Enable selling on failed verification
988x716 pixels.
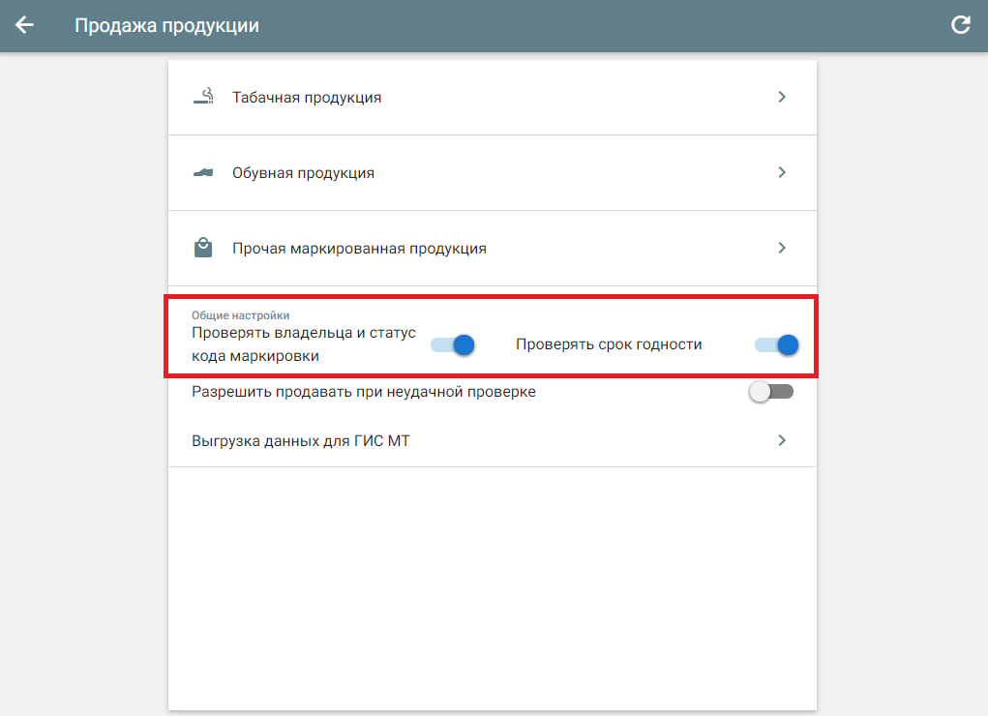pyautogui.click(x=771, y=392)
